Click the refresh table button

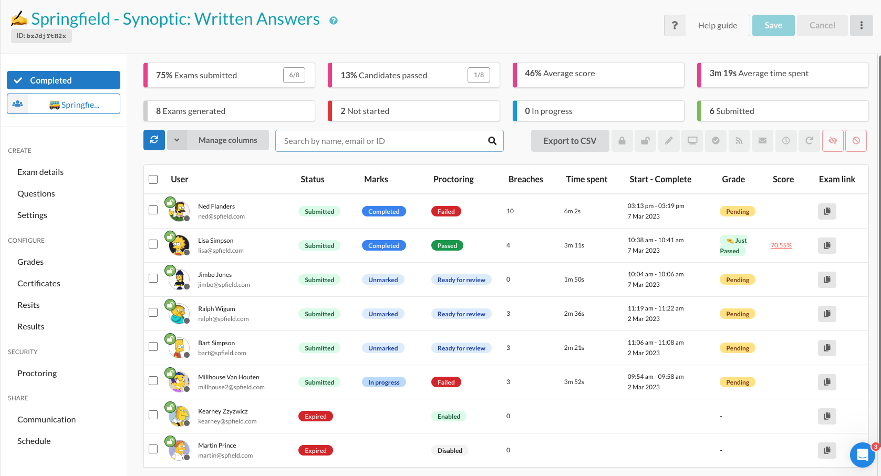coord(154,140)
